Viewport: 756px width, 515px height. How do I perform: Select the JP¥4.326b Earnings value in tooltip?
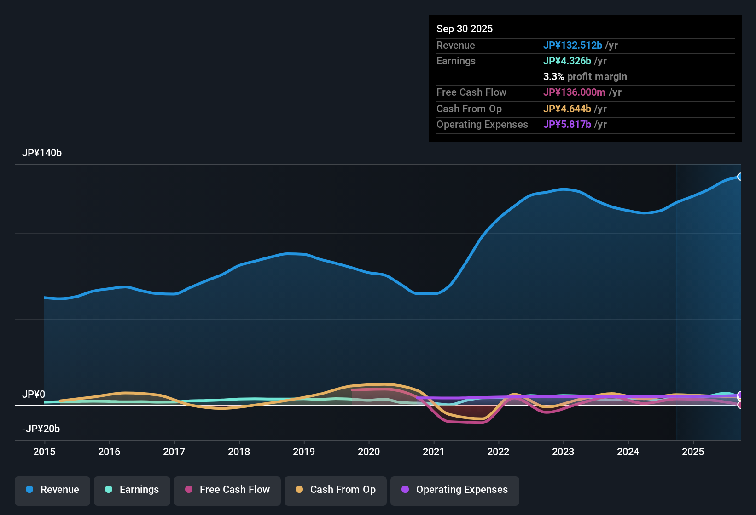coord(568,61)
